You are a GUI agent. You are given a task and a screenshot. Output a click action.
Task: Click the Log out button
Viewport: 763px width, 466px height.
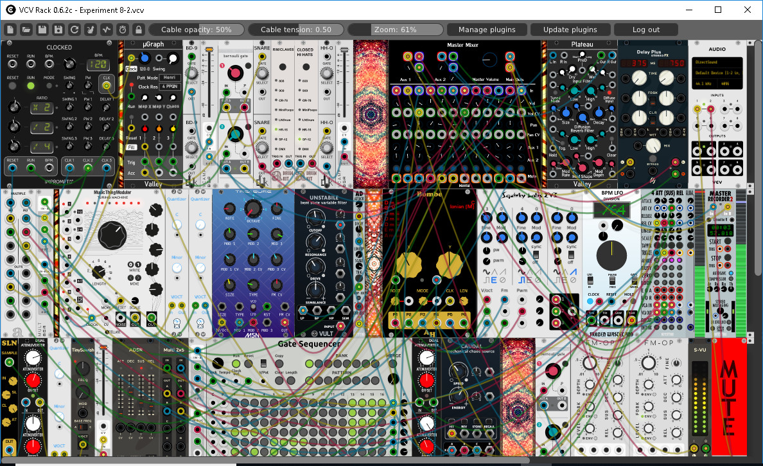[x=645, y=30]
